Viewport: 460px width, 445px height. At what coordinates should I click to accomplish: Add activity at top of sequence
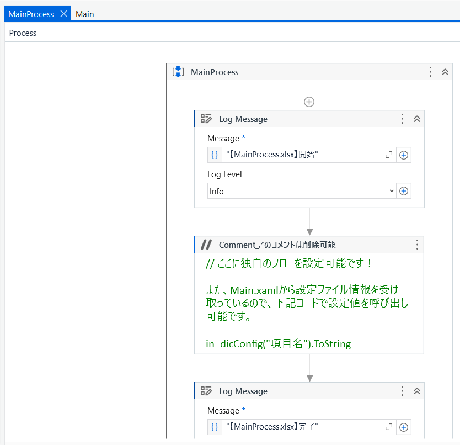[309, 102]
